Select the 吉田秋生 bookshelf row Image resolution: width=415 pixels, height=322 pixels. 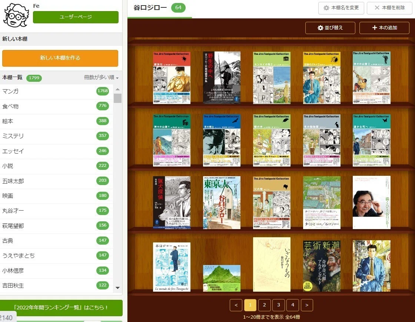click(56, 285)
